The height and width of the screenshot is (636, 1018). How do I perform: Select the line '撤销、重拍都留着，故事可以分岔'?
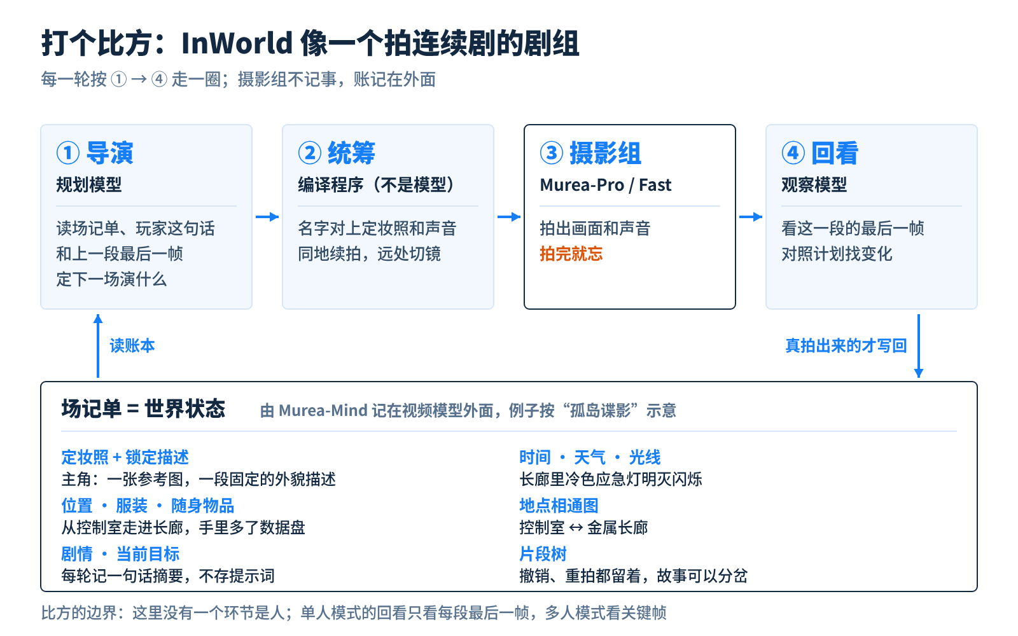click(634, 576)
